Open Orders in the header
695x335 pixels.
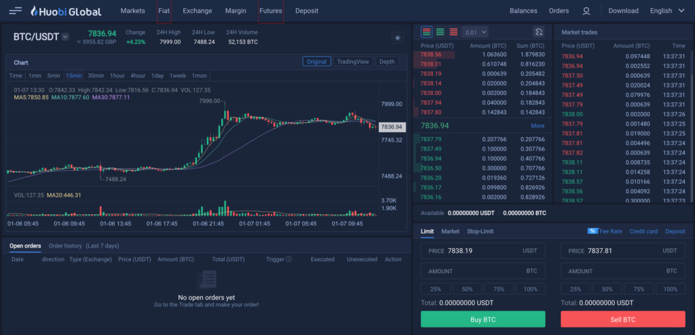point(559,11)
